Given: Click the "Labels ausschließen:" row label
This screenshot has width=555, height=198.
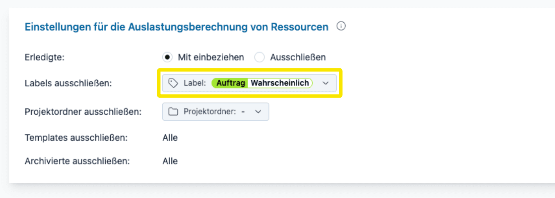Looking at the screenshot, I should (68, 83).
